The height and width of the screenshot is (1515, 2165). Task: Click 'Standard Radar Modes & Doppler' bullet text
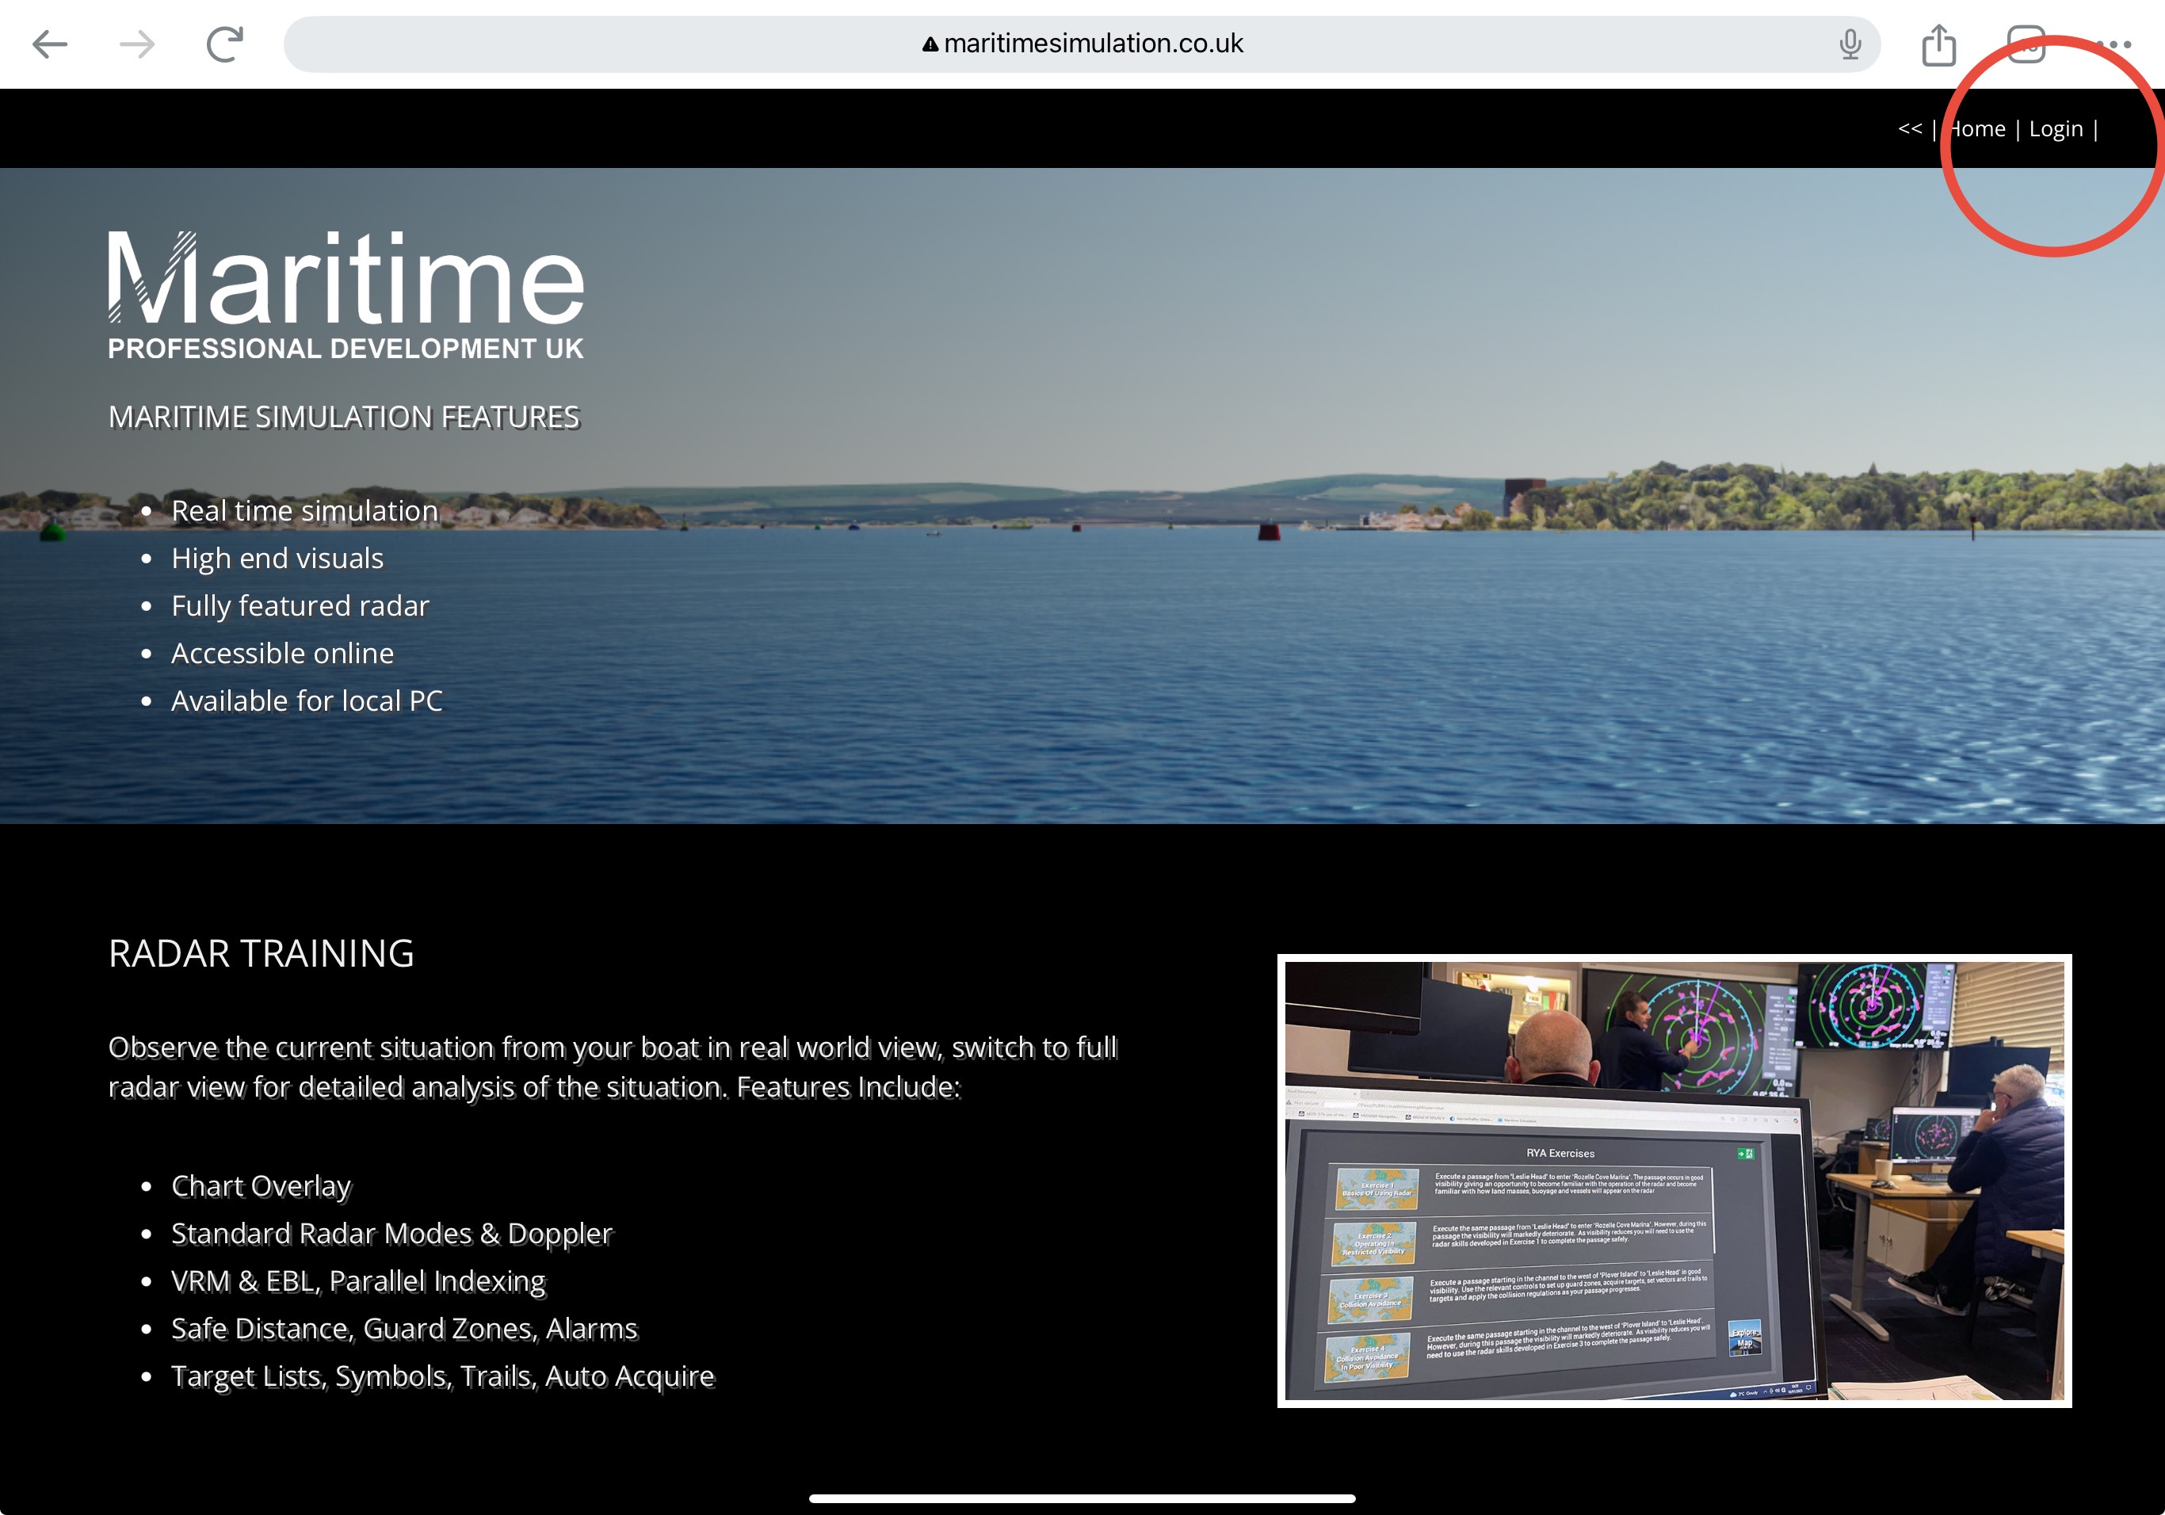(x=391, y=1233)
